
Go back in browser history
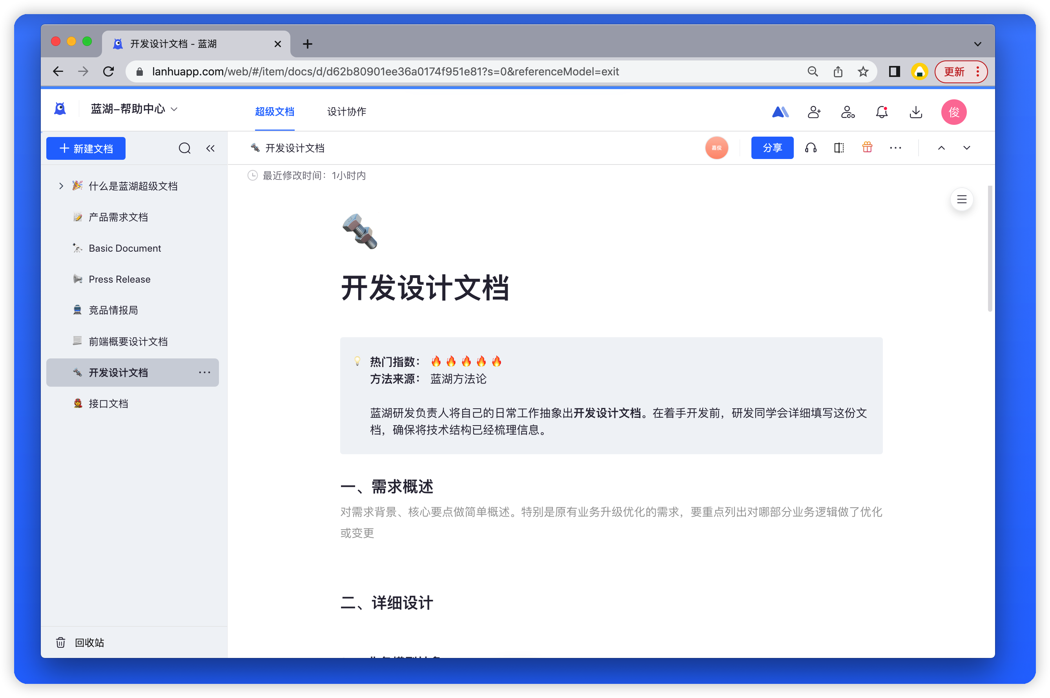58,72
